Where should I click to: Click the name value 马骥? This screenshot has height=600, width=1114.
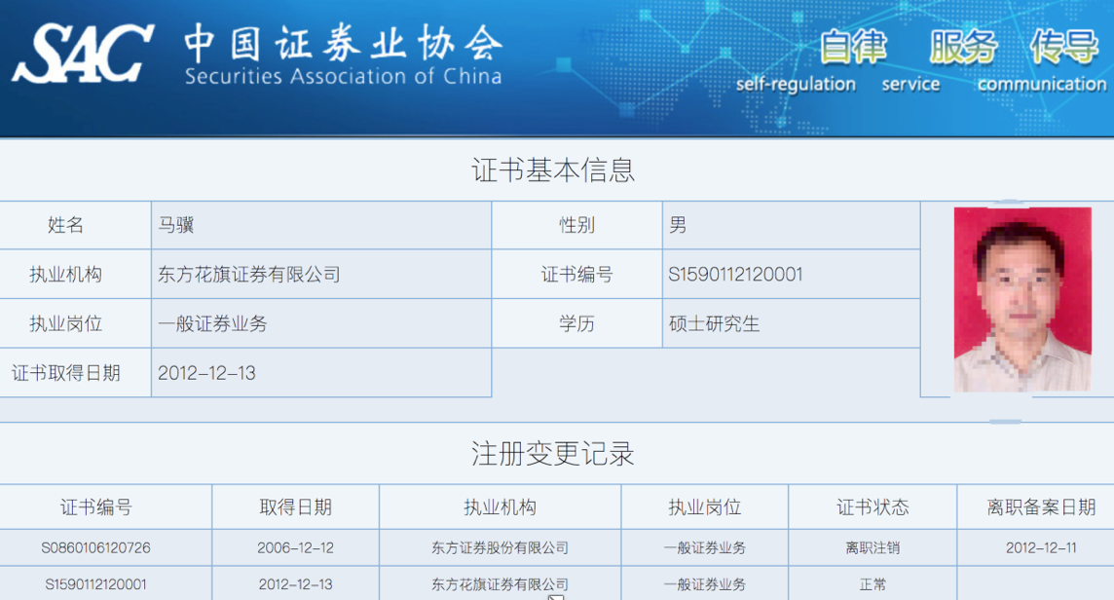pyautogui.click(x=176, y=225)
